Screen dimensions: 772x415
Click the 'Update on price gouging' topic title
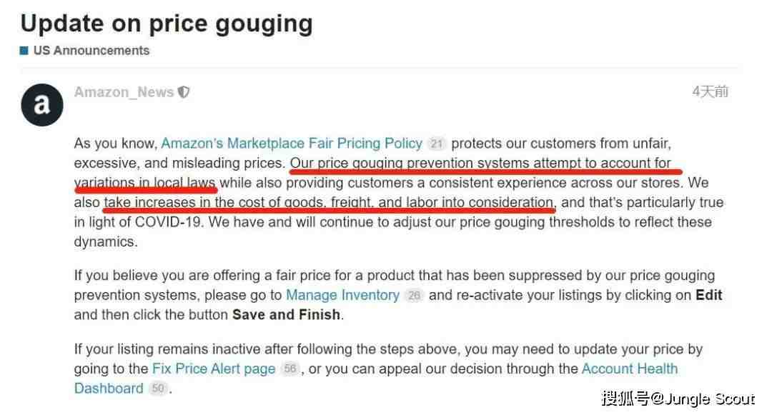(x=167, y=24)
